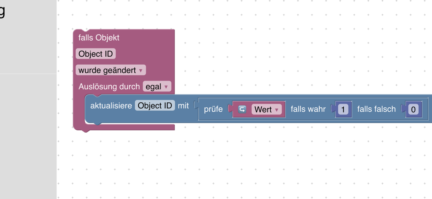Select the "falls Objekt" block header
432x199 pixels.
click(99, 37)
